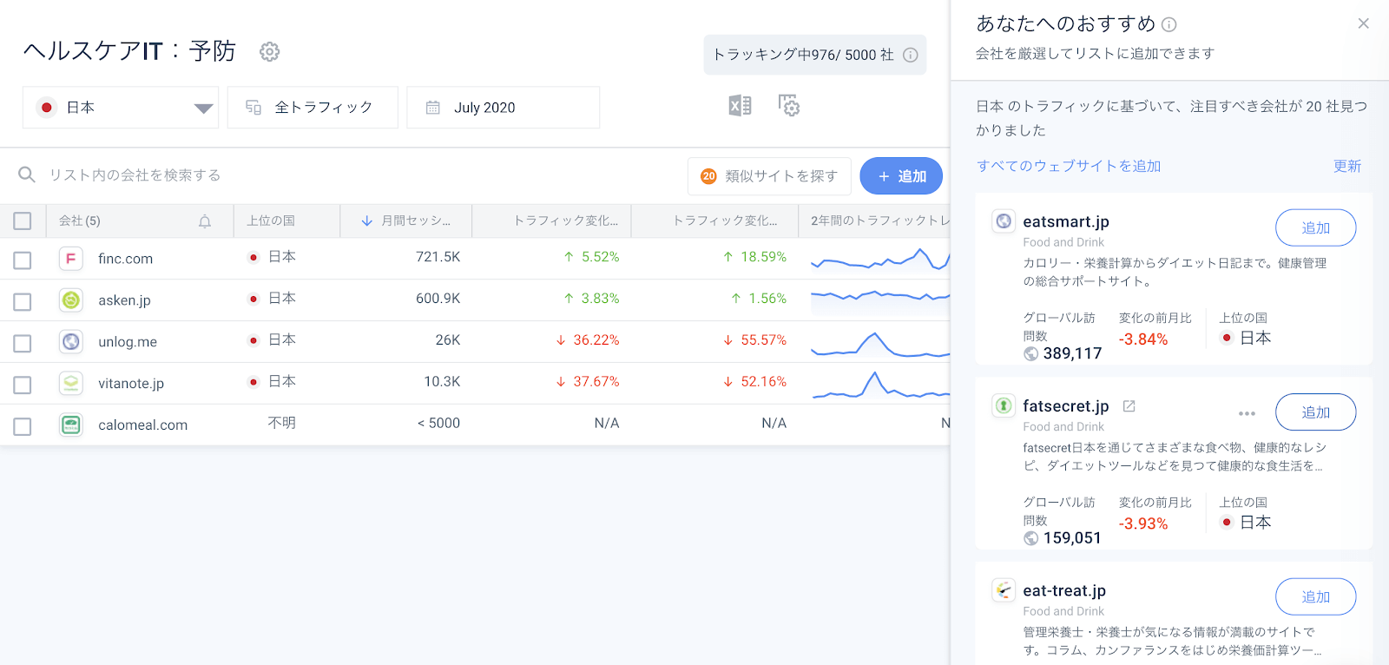Click the search magnifier icon

[x=27, y=174]
